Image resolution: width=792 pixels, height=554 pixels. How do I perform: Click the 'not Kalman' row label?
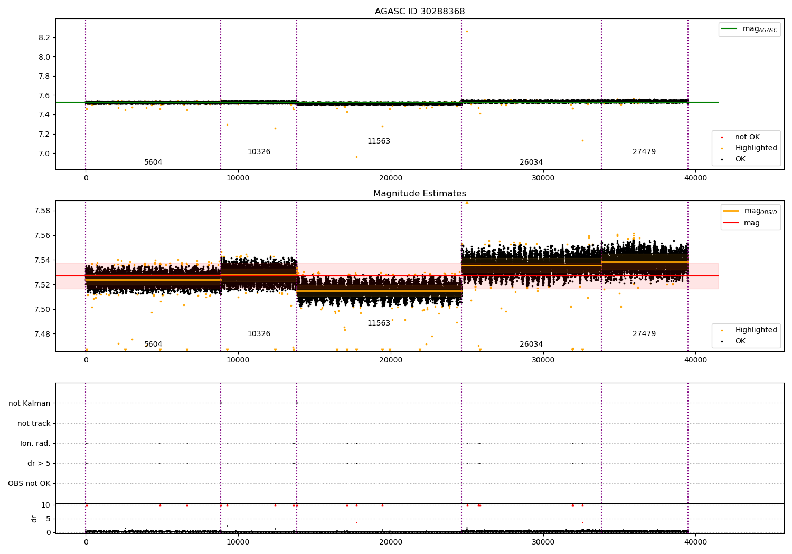coord(30,404)
